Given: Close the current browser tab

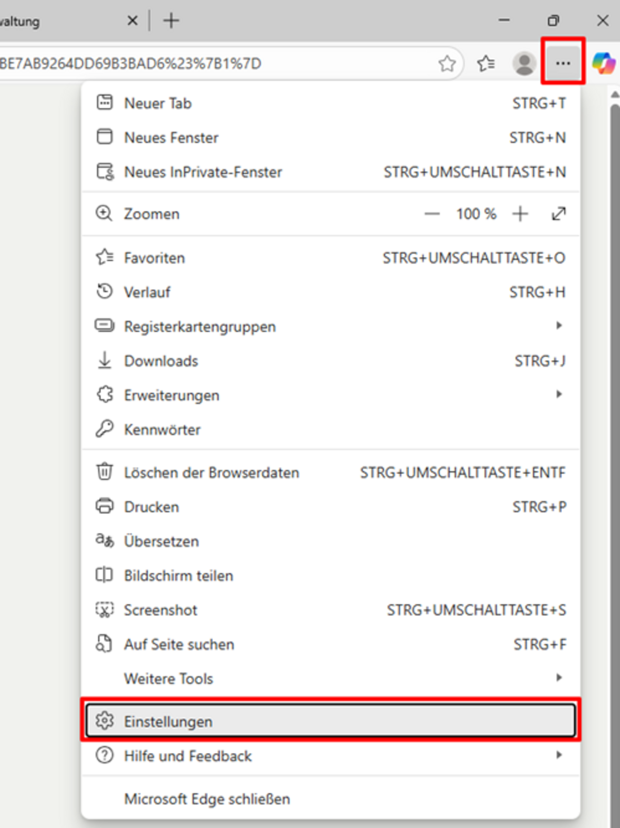Looking at the screenshot, I should point(132,21).
